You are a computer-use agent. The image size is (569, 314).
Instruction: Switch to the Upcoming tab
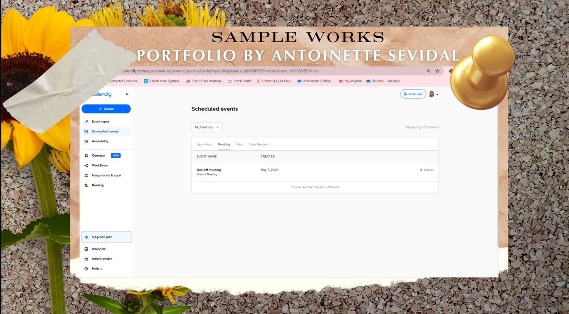204,145
